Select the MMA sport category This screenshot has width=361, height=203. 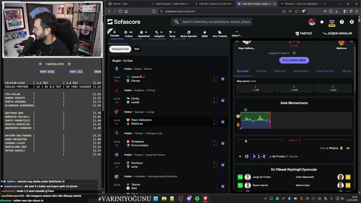pos(205,34)
